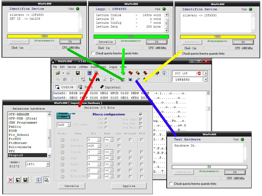
Task: Select Pic_School in hardware list
Action: [x=19, y=135]
